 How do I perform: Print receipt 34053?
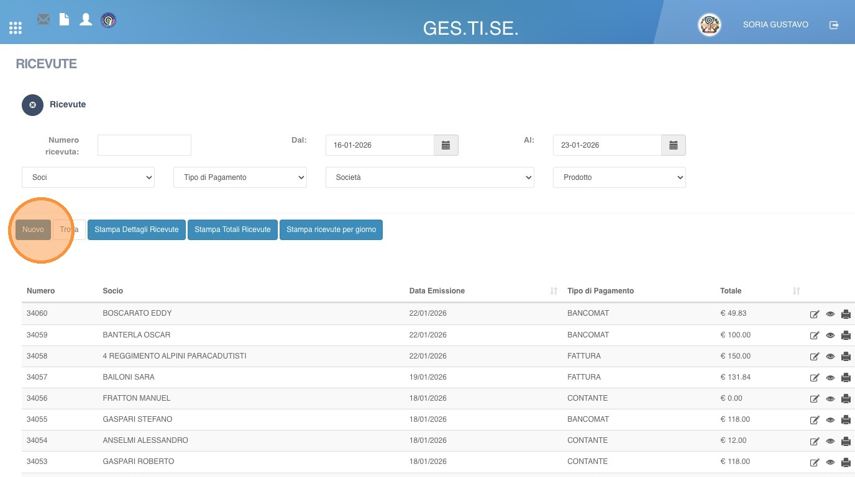[x=846, y=463]
